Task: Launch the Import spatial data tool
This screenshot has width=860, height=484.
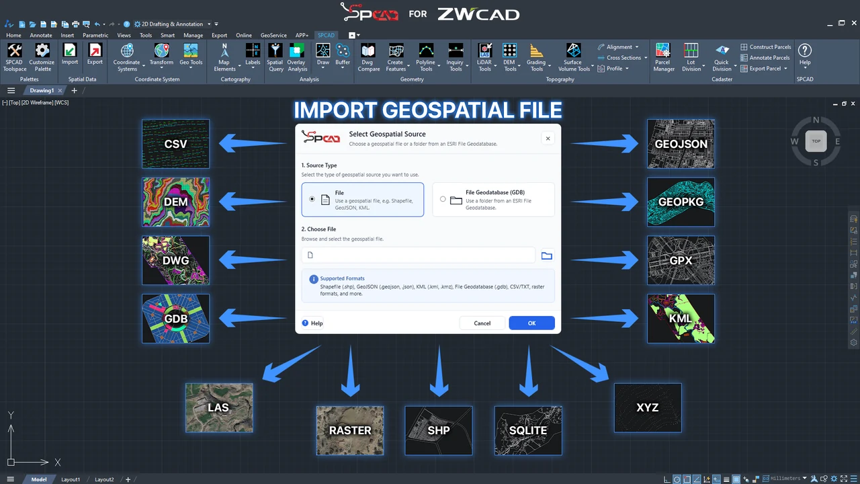Action: (x=70, y=55)
